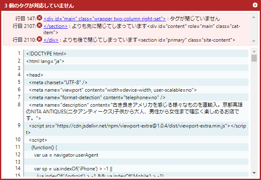
Task: Click line number 12
Action: tap(18, 155)
